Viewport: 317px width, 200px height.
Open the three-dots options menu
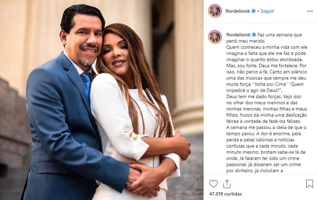pyautogui.click(x=310, y=11)
